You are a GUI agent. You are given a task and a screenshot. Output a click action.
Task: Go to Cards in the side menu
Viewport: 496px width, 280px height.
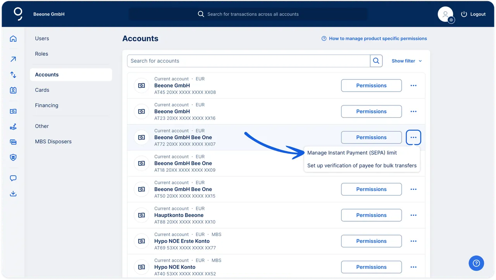(x=42, y=90)
